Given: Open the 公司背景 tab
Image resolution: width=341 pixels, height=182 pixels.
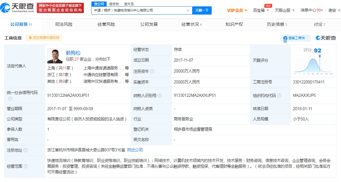Looking at the screenshot, I should click(x=21, y=24).
